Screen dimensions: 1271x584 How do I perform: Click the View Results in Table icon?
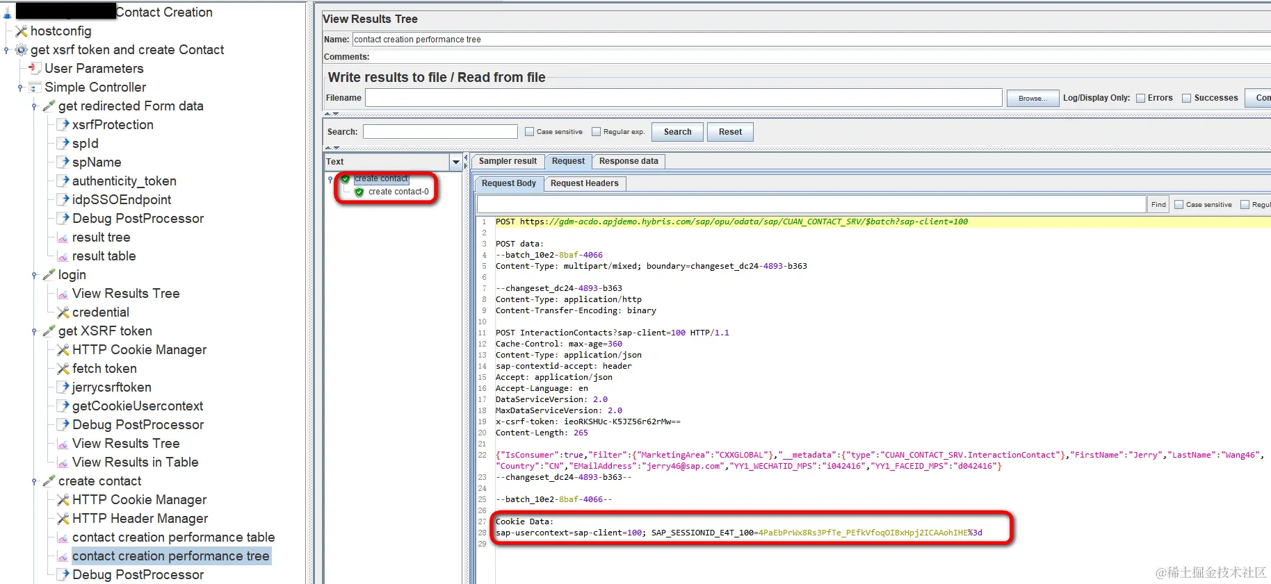pyautogui.click(x=63, y=462)
